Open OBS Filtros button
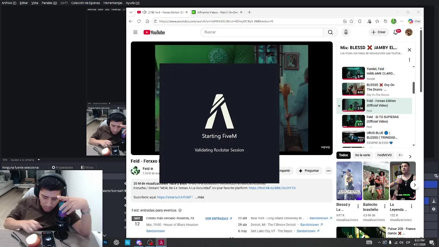This screenshot has height=247, width=439. tap(87, 167)
